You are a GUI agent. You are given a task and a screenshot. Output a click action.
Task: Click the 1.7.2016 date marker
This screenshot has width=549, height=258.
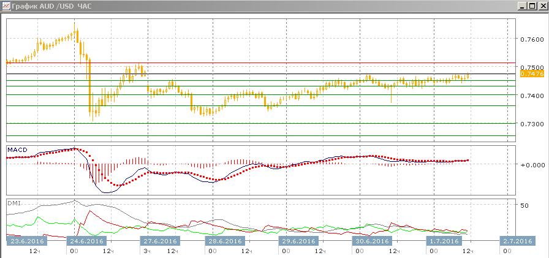[x=445, y=241]
